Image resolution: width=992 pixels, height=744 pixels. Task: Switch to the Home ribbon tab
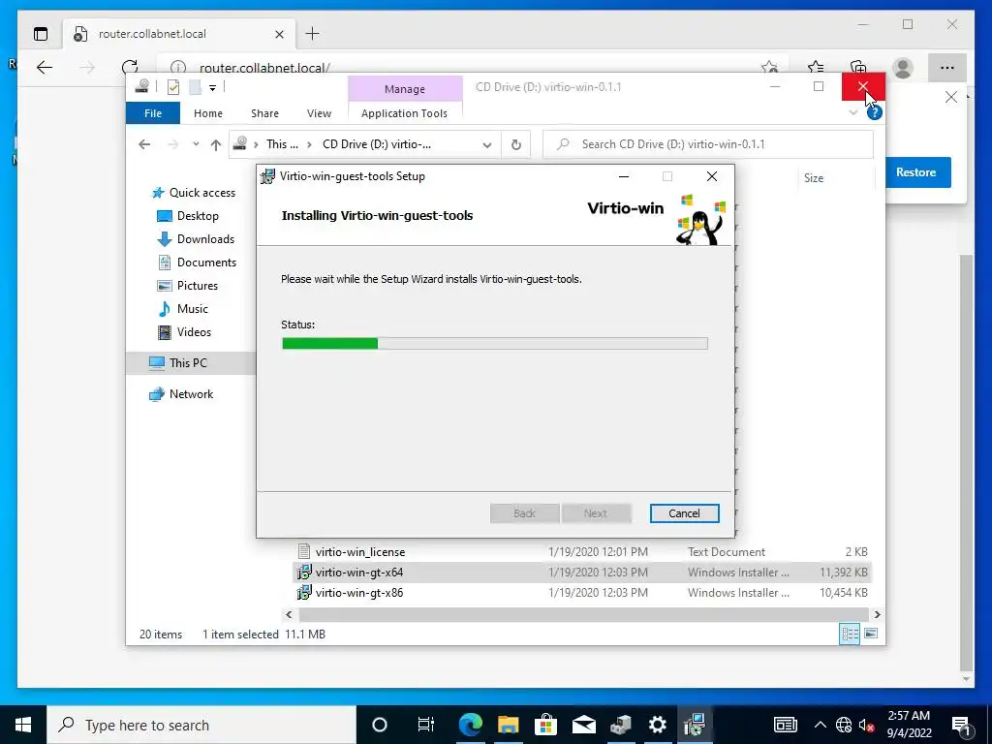208,113
